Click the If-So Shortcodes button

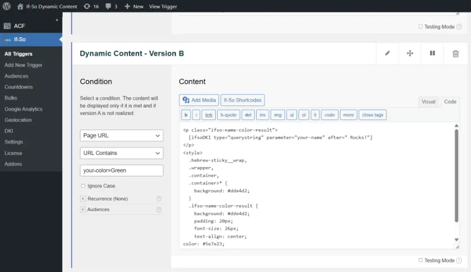(x=242, y=100)
